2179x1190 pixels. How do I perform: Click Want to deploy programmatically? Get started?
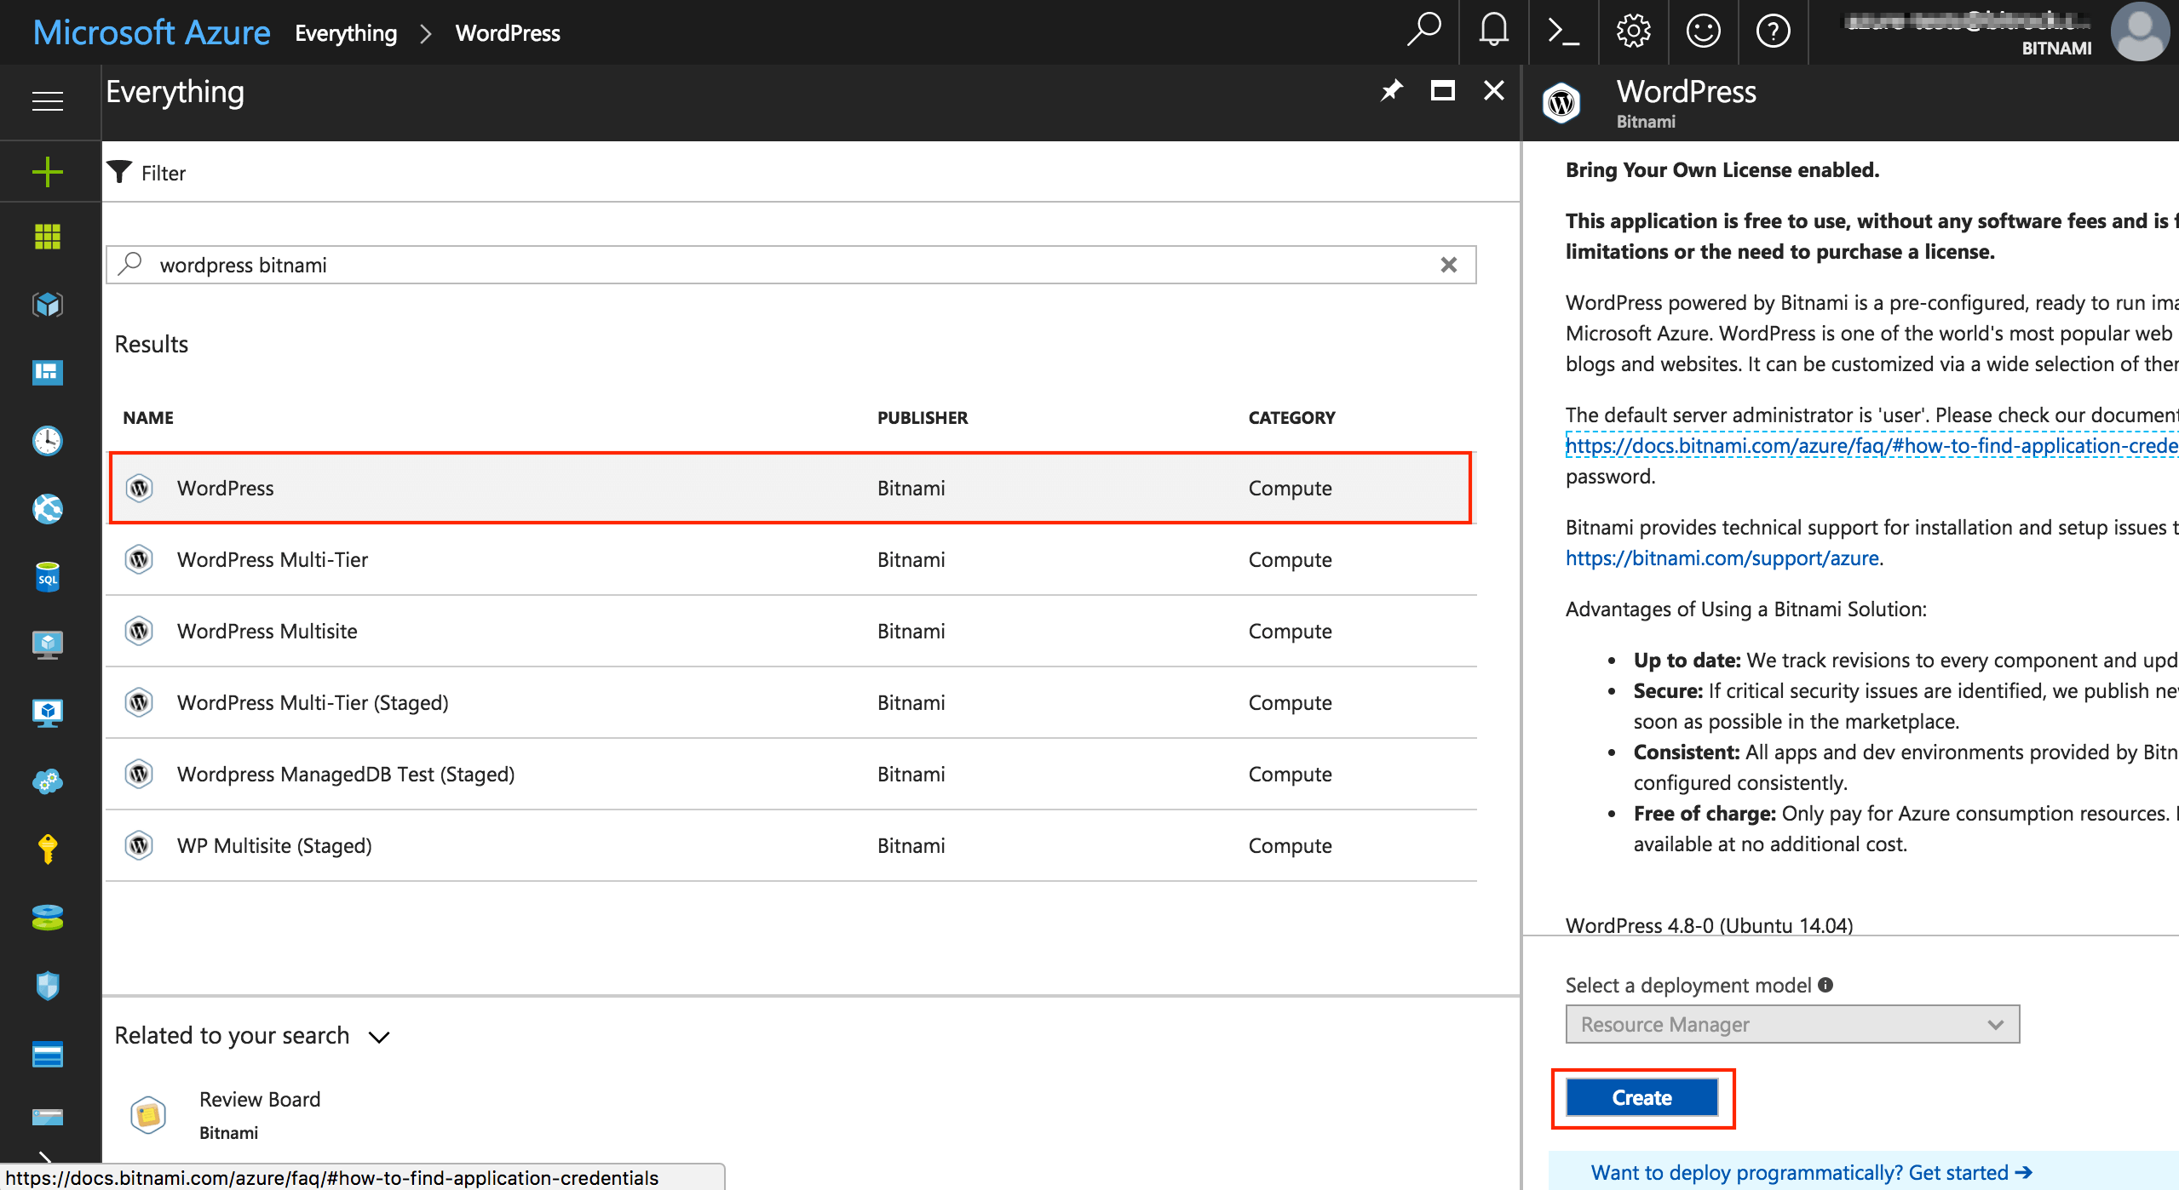(1811, 1173)
